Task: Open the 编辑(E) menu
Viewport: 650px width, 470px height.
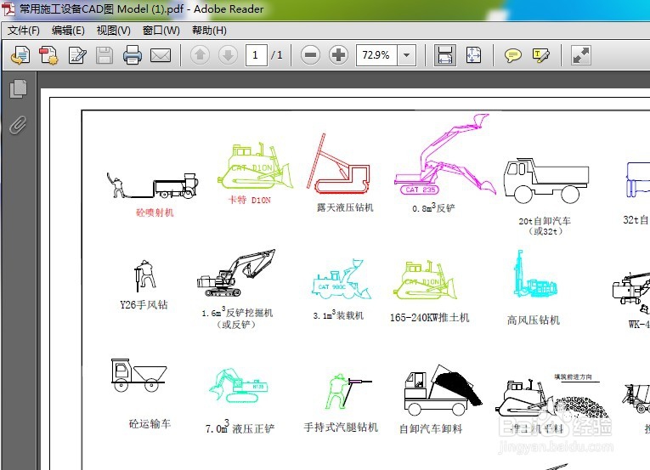Action: point(69,31)
